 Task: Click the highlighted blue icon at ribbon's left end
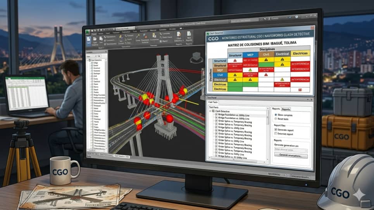tap(89, 41)
